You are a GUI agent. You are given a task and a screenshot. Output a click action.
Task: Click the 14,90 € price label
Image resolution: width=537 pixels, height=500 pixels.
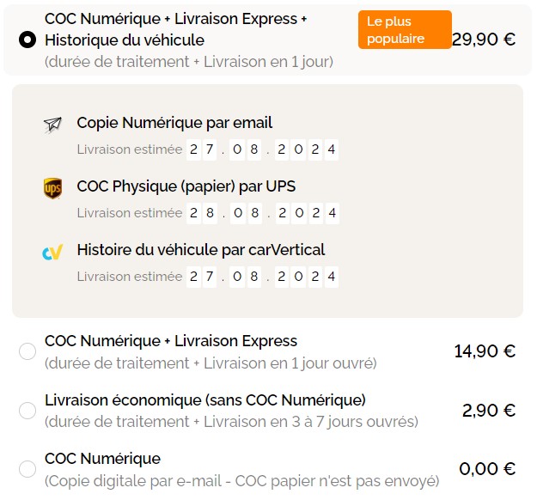(x=485, y=351)
